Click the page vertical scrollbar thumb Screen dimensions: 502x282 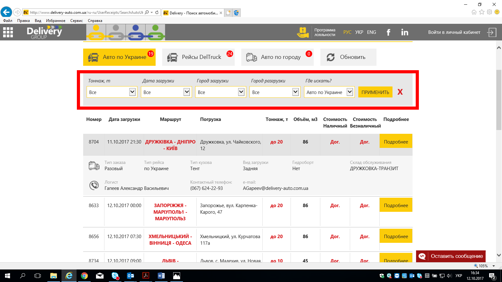point(499,100)
